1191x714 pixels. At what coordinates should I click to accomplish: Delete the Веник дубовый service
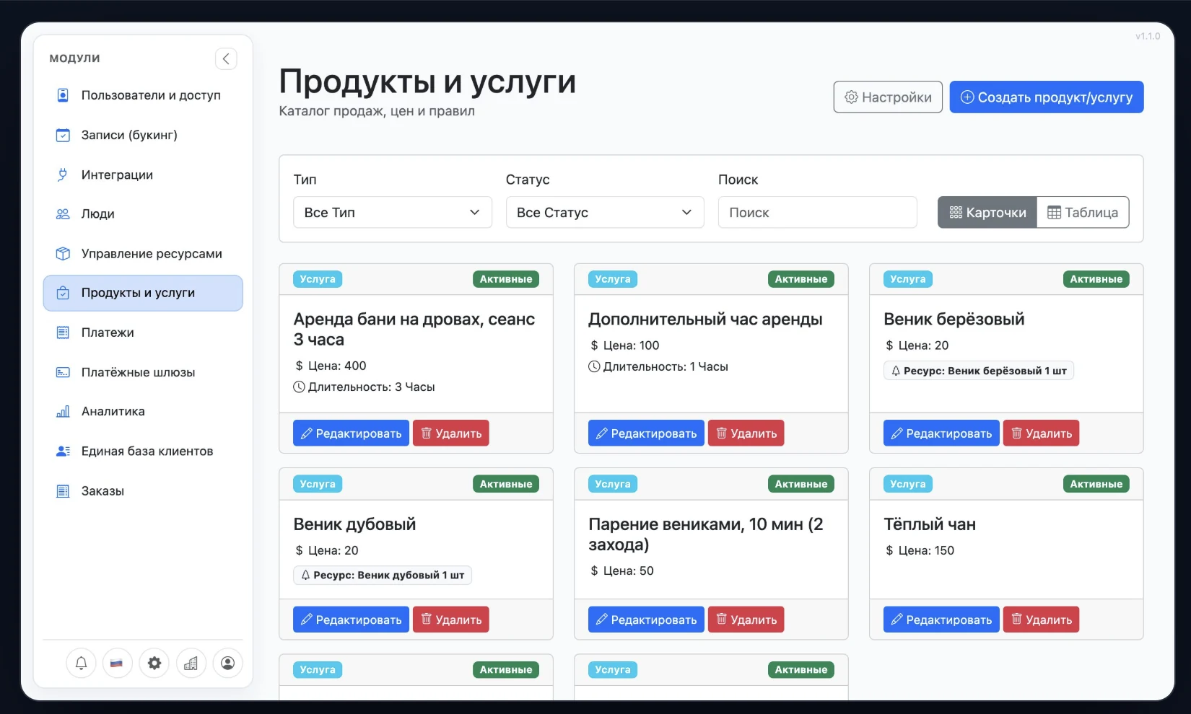tap(451, 620)
